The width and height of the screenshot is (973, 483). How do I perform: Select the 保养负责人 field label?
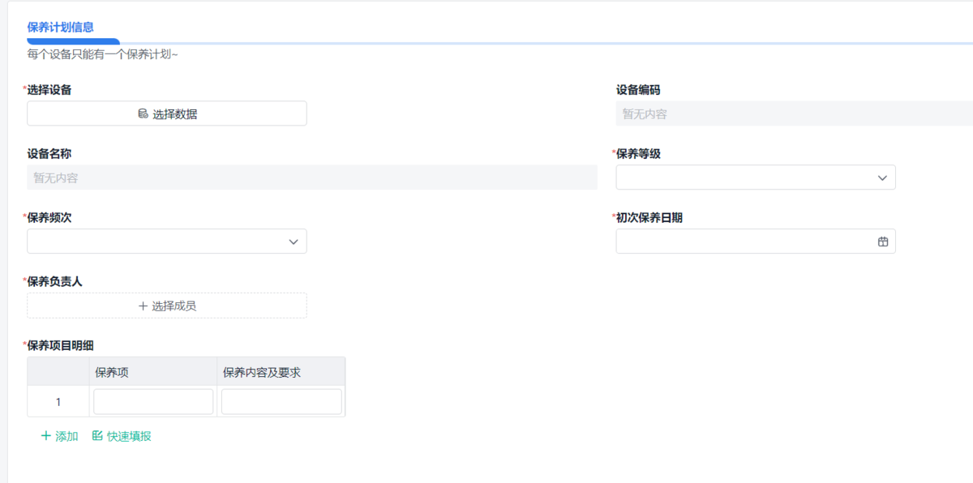point(55,281)
